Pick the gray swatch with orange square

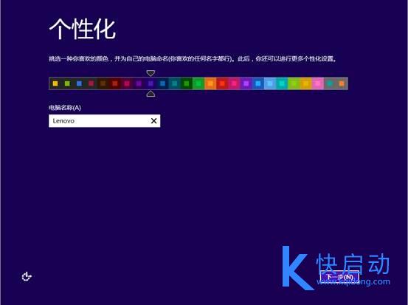[342, 83]
